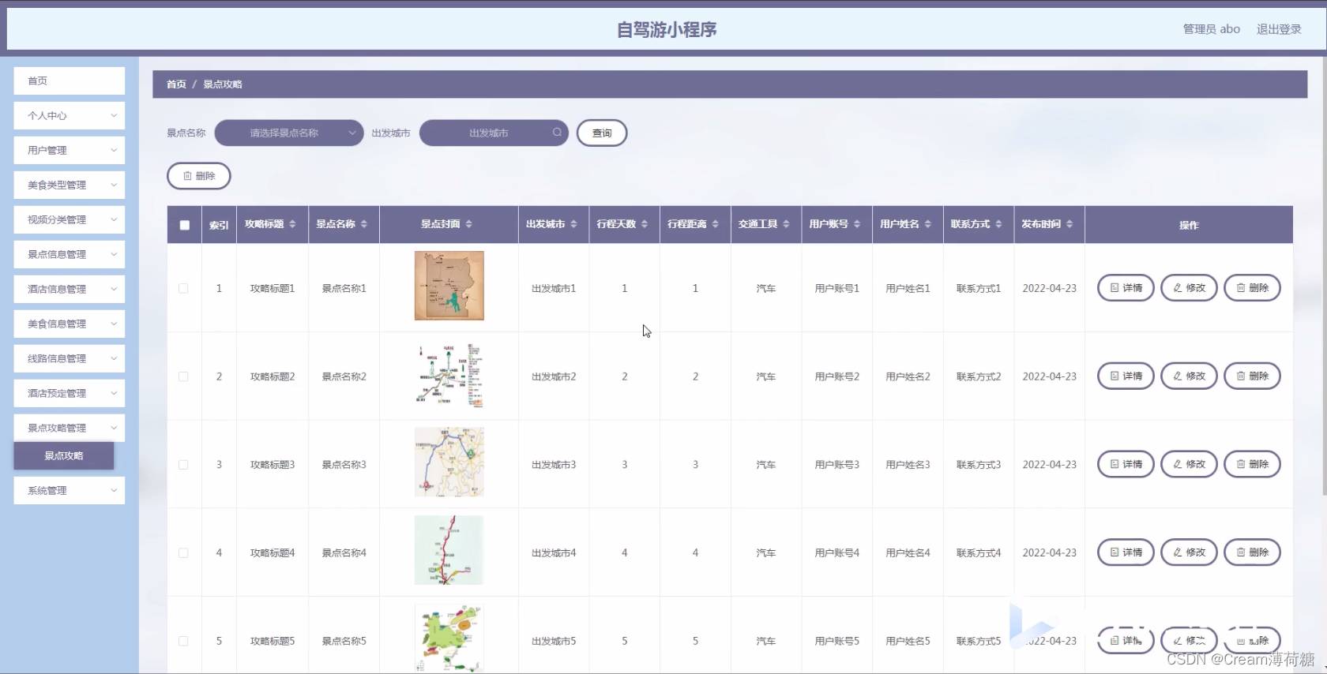Click cell 用户账号4 in the table
Viewport: 1327px width, 674px height.
click(837, 553)
